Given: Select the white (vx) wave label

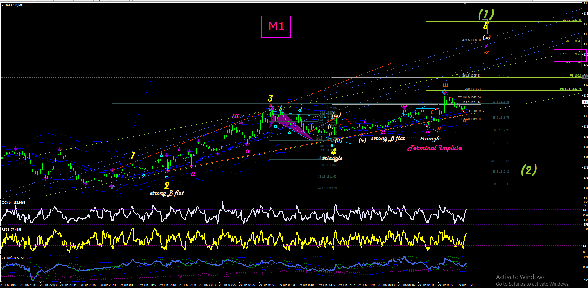Looking at the screenshot, I should coord(486,38).
